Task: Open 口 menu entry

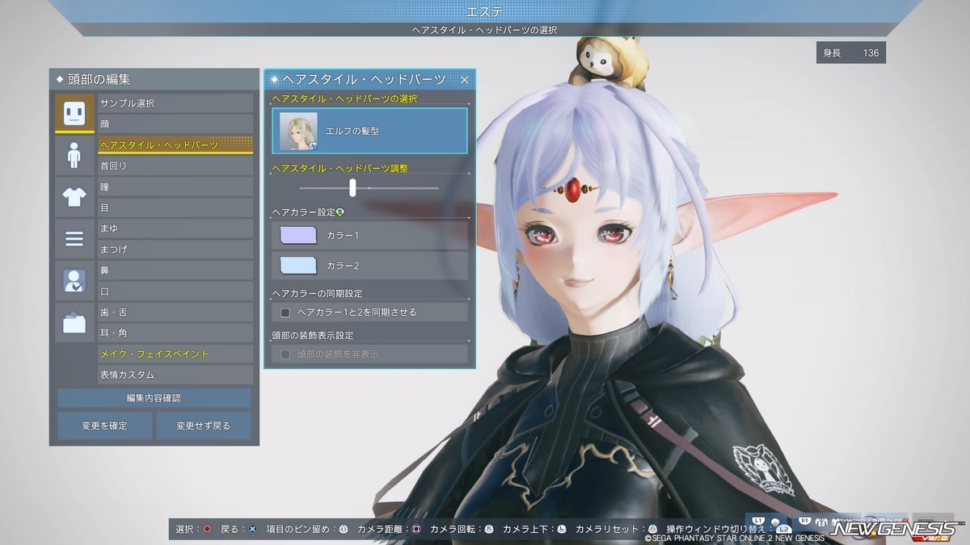Action: [175, 291]
